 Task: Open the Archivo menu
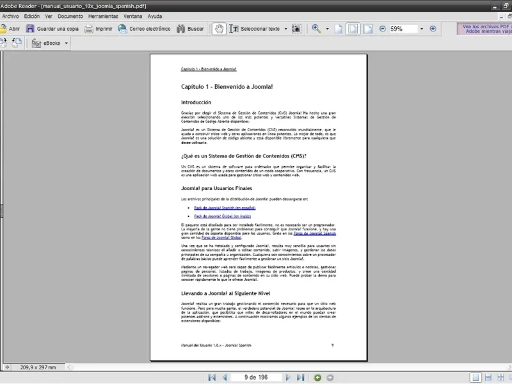[10, 16]
